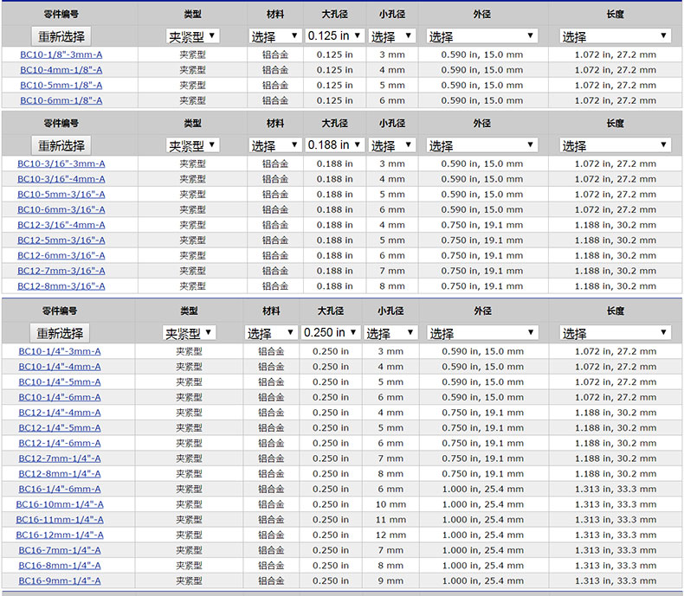Open part link BC10-6mm-1/8"-A
This screenshot has height=596, width=684.
pyautogui.click(x=61, y=100)
